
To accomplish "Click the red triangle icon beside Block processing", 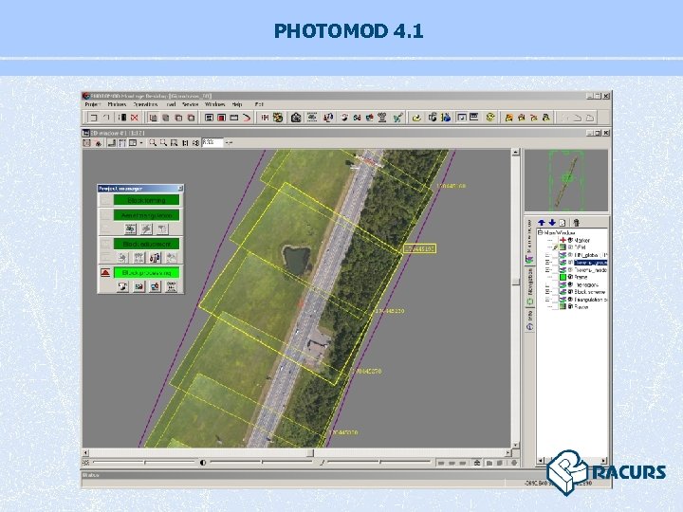I will (105, 273).
